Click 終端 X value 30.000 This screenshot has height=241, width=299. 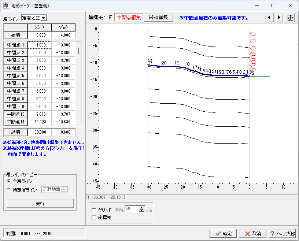coord(40,132)
